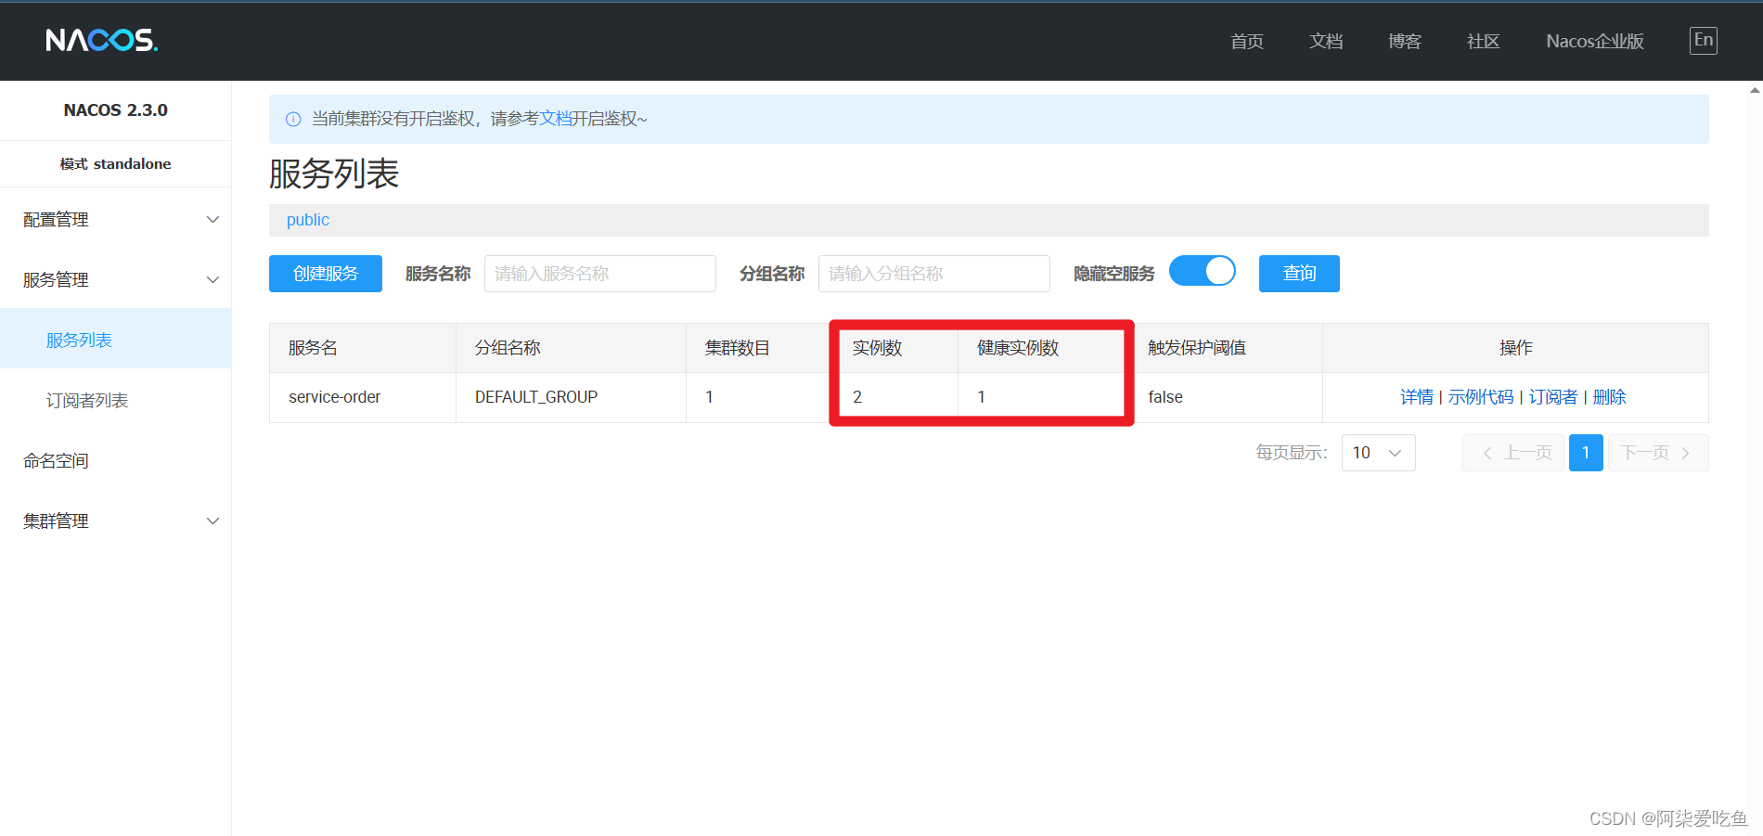Focus the 服务名称 input field
This screenshot has width=1763, height=836.
(600, 274)
